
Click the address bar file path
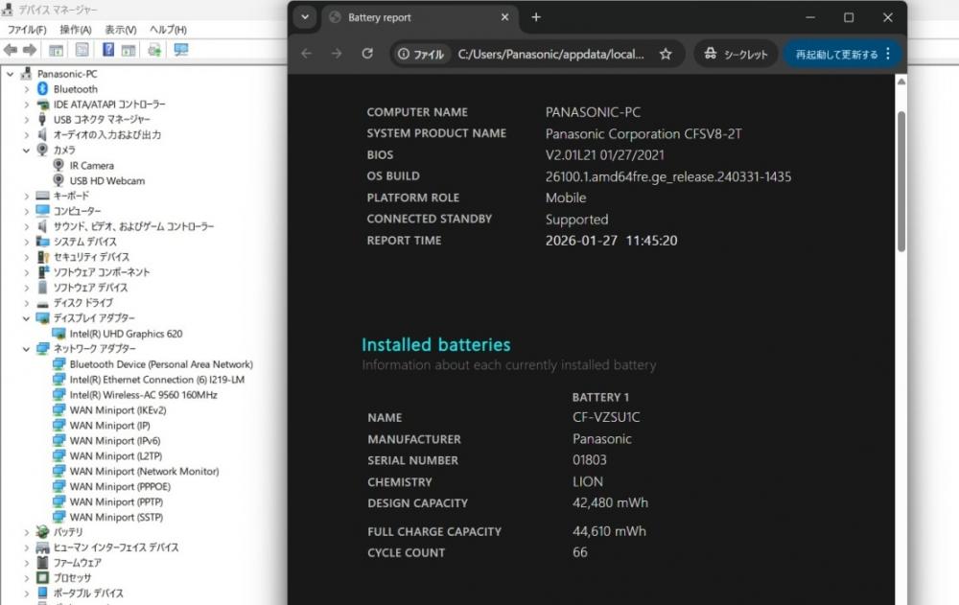pyautogui.click(x=550, y=54)
